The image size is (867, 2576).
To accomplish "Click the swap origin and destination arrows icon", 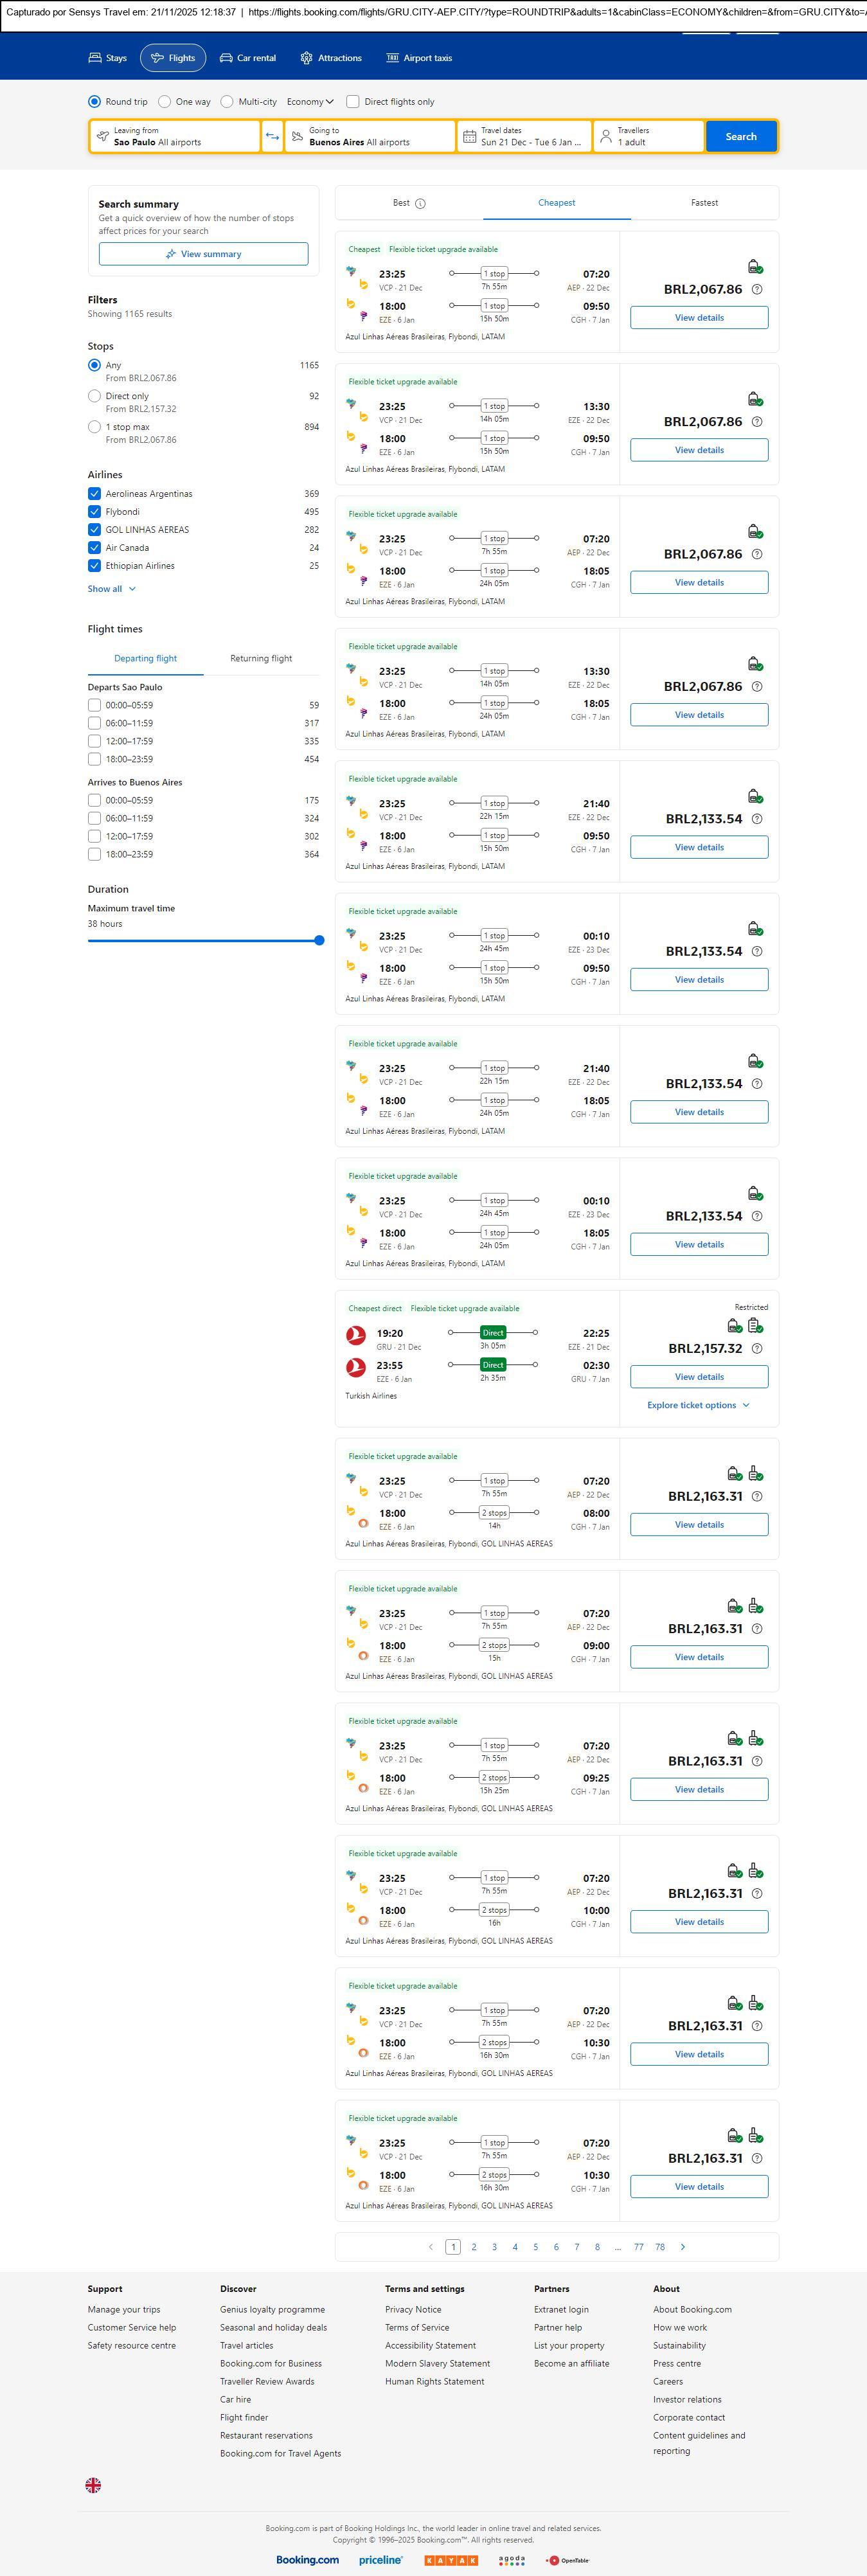I will tap(272, 136).
